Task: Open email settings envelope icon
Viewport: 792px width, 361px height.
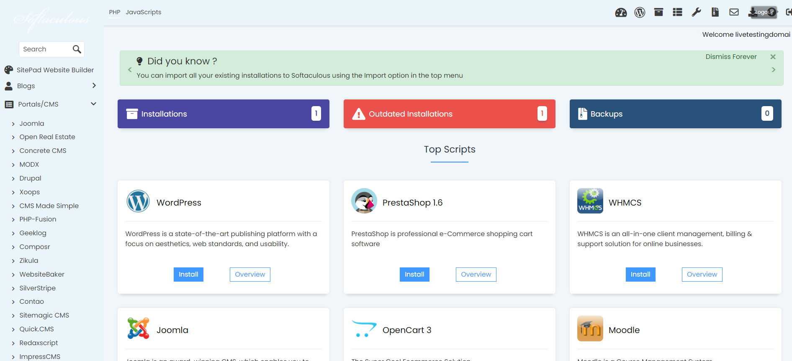Action: pos(734,12)
